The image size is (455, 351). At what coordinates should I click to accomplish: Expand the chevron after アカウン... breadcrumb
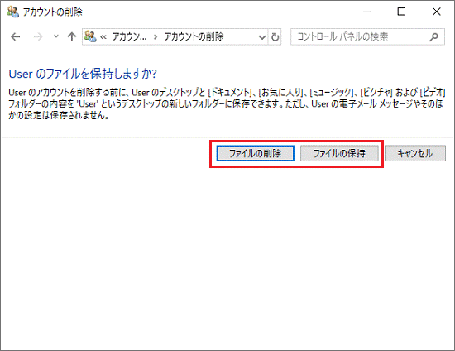156,37
